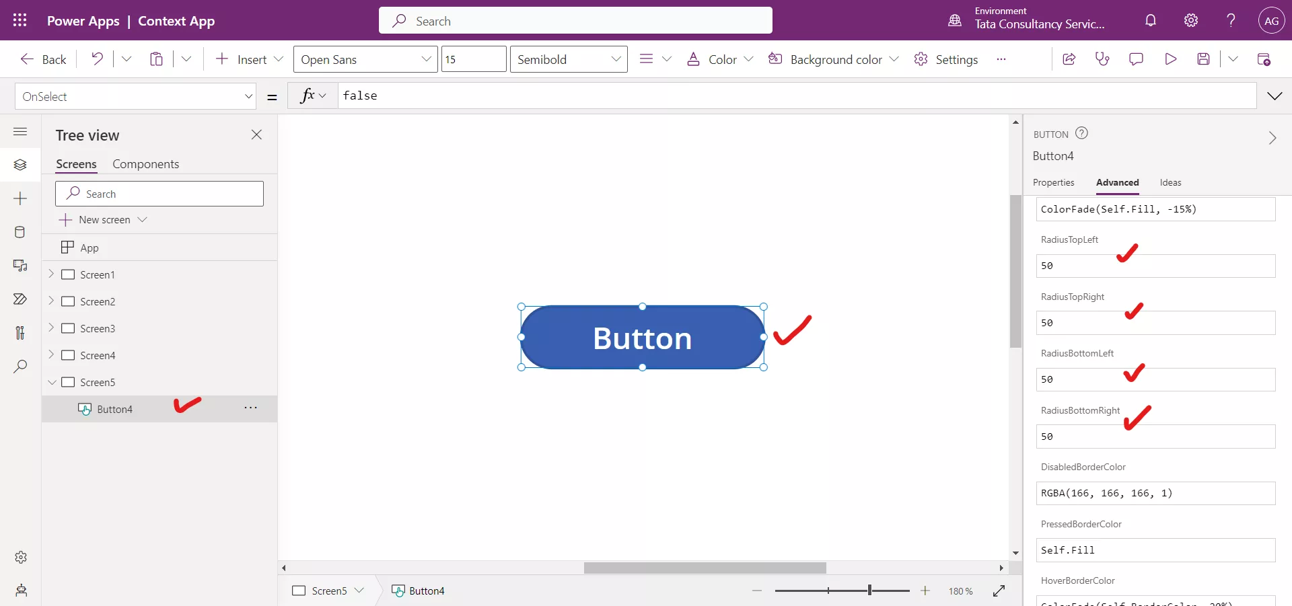Screen dimensions: 1292x606
Task: Click the New screen button
Action: pyautogui.click(x=104, y=220)
